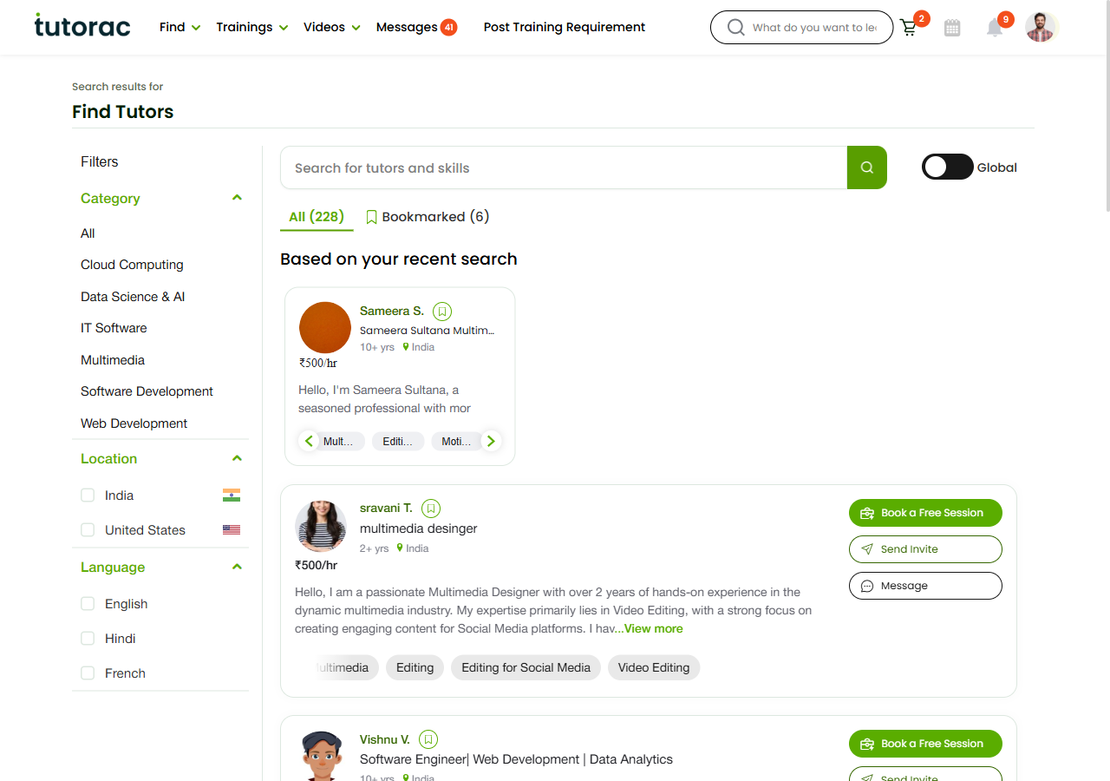Open the shopping cart icon
Viewport: 1110px width, 781px height.
tap(909, 28)
